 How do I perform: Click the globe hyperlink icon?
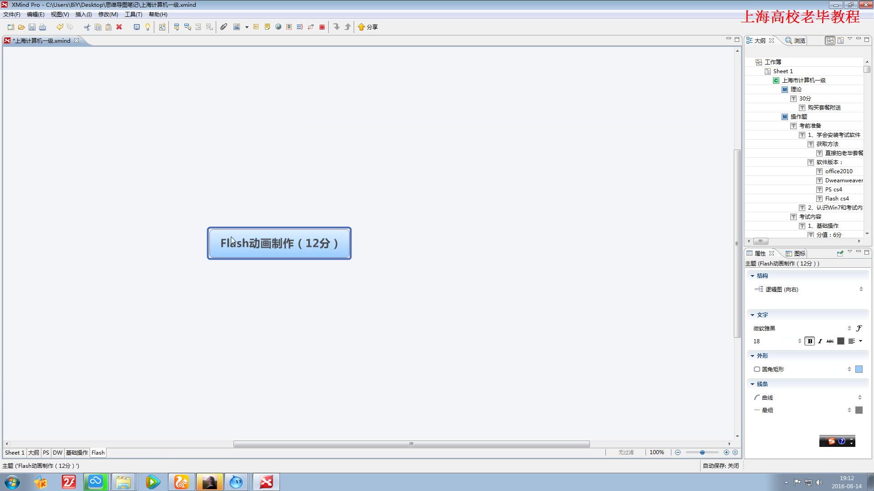pos(278,27)
